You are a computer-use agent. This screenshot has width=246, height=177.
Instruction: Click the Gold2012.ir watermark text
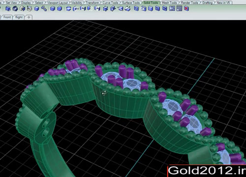click(x=207, y=171)
